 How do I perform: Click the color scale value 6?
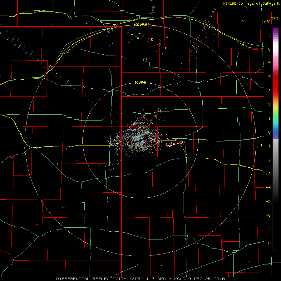point(269,49)
